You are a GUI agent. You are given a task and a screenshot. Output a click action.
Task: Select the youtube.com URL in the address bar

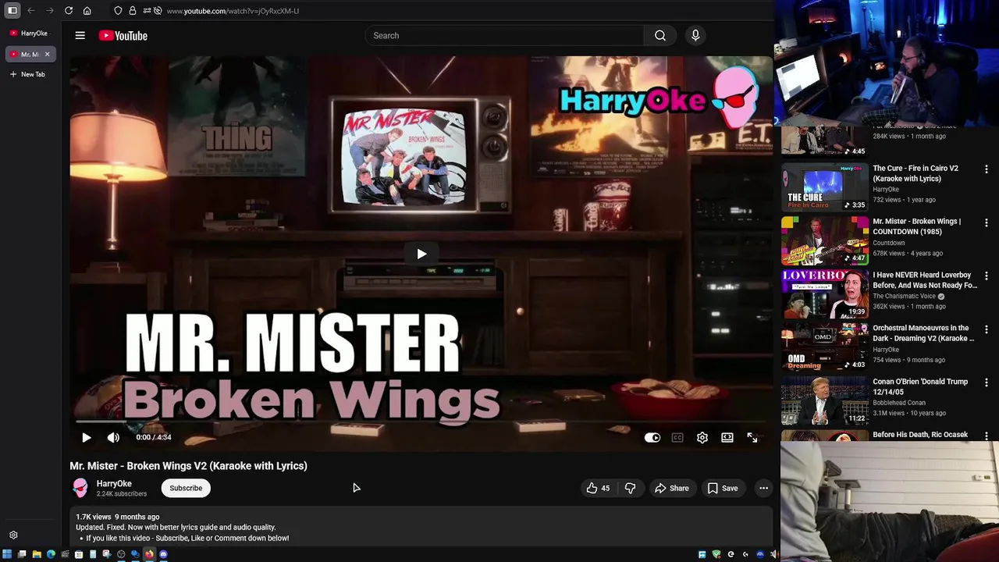click(233, 11)
